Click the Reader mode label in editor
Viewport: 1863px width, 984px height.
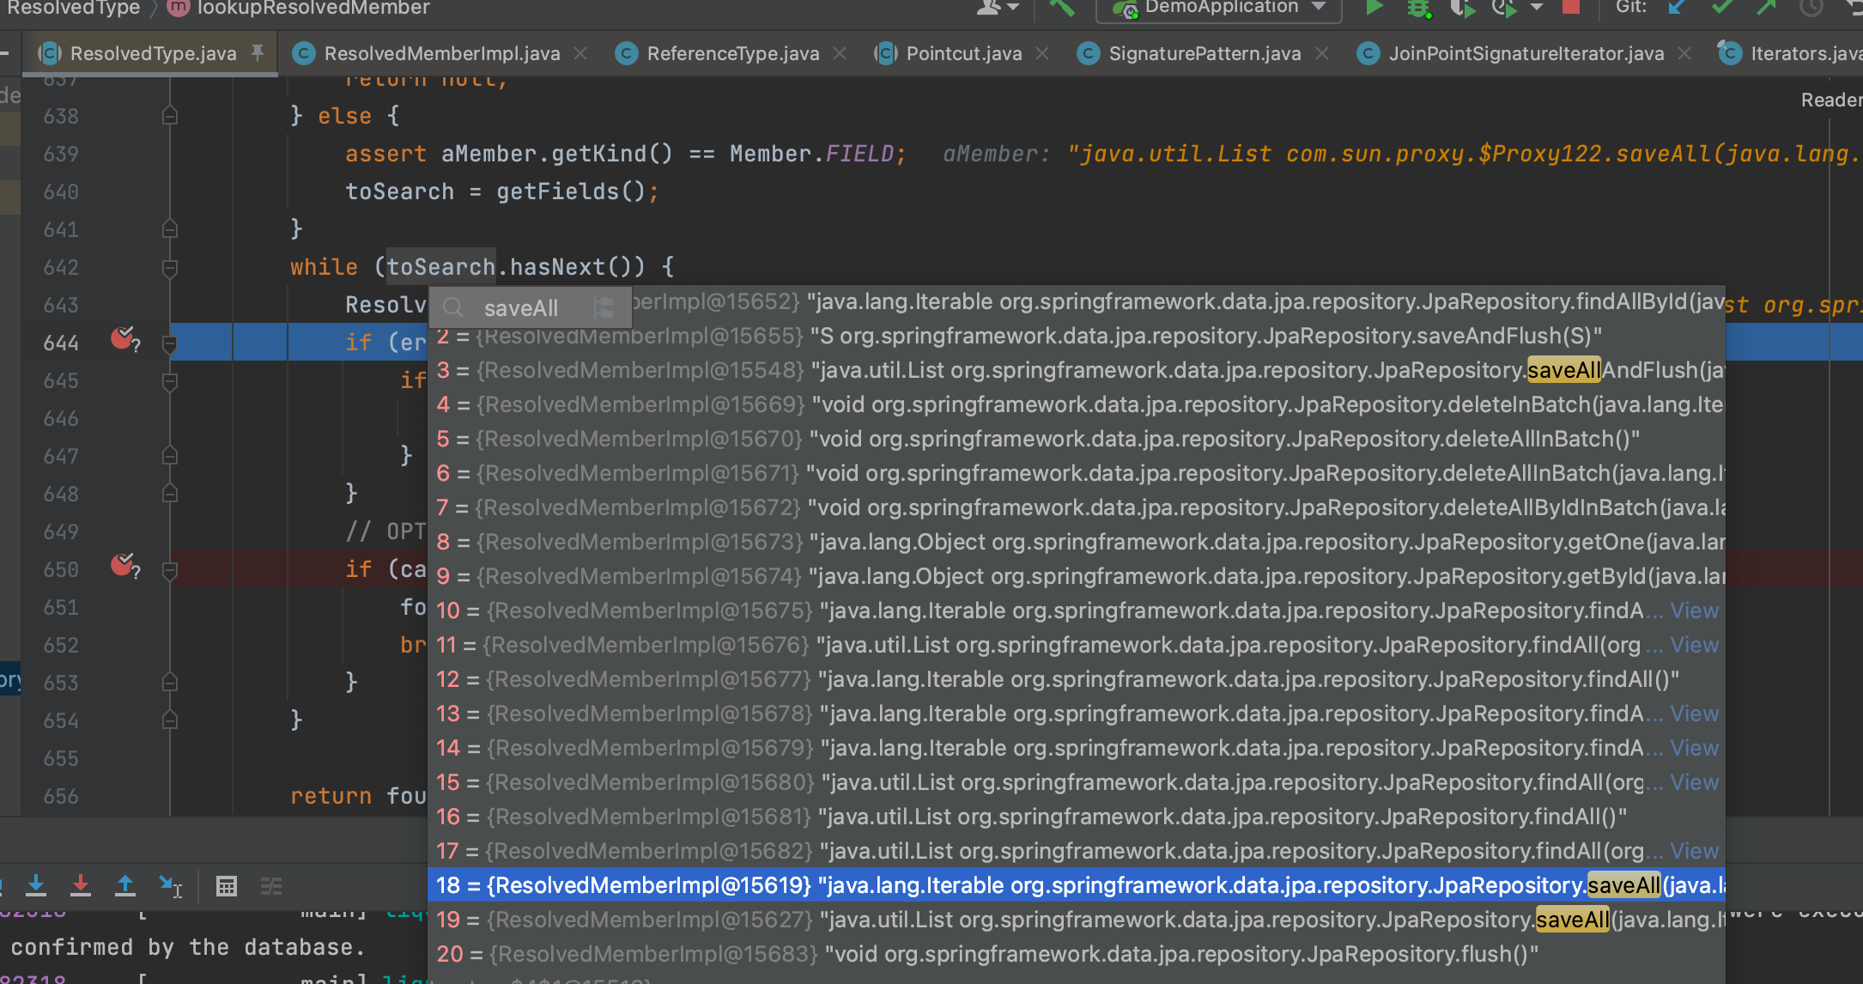pos(1831,100)
